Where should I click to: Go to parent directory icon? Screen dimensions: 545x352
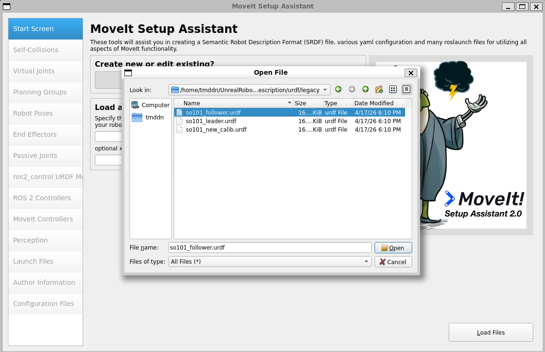pos(365,89)
